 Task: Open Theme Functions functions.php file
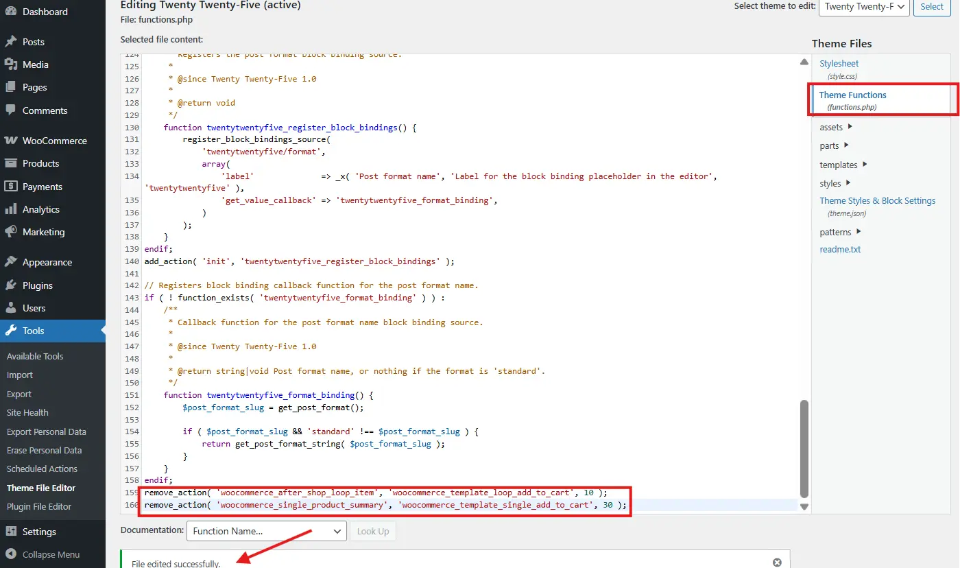tap(852, 95)
